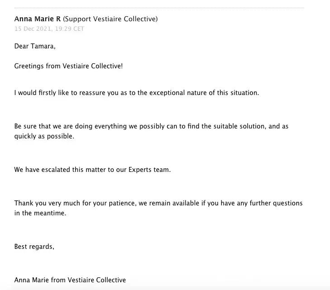Image resolution: width=330 pixels, height=290 pixels.
Task: Click the line starting 'Be sure that'
Action: (x=151, y=126)
